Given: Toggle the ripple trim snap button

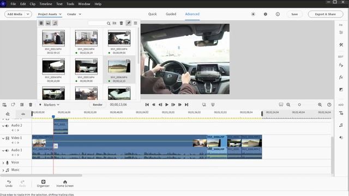Looking at the screenshot, I should click(x=23, y=114).
